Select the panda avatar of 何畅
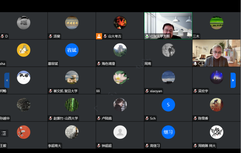 pos(24,77)
